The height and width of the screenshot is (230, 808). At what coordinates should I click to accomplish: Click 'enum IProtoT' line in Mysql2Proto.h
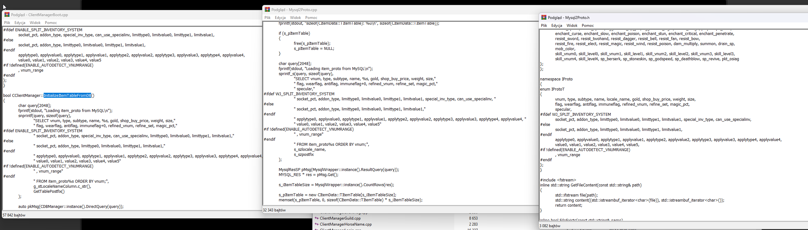point(552,89)
